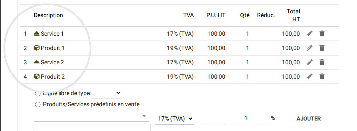Click the bell icon beside Service 1
Screen dimensions: 357x131
pos(36,34)
